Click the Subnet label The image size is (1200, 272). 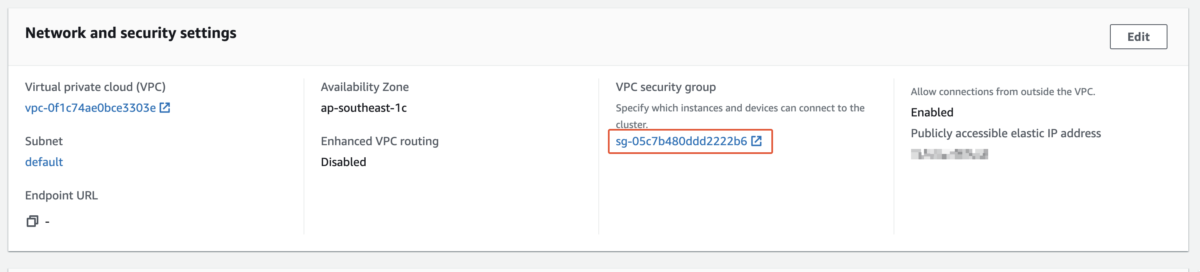(x=44, y=141)
